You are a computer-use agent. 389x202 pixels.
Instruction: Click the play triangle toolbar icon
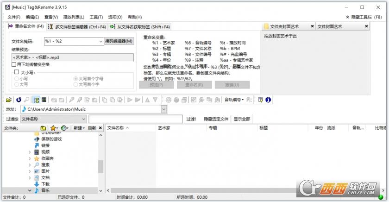pos(130,100)
